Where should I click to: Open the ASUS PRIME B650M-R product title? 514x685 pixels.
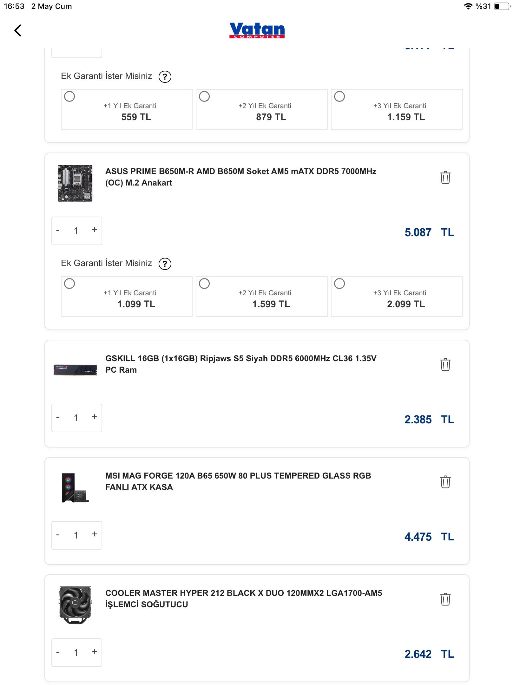(241, 177)
